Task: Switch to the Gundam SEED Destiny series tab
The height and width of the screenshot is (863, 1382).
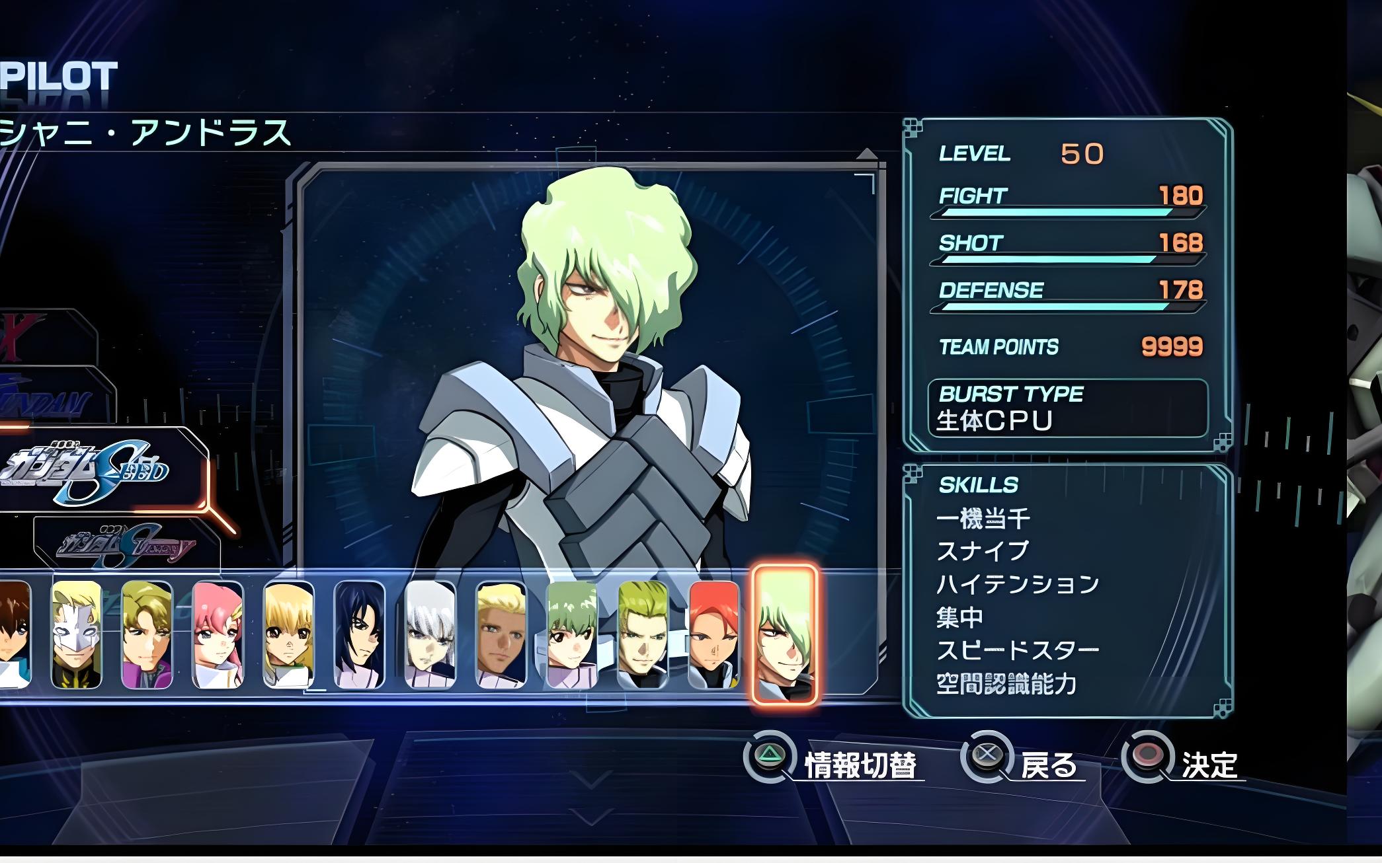Action: pyautogui.click(x=127, y=543)
